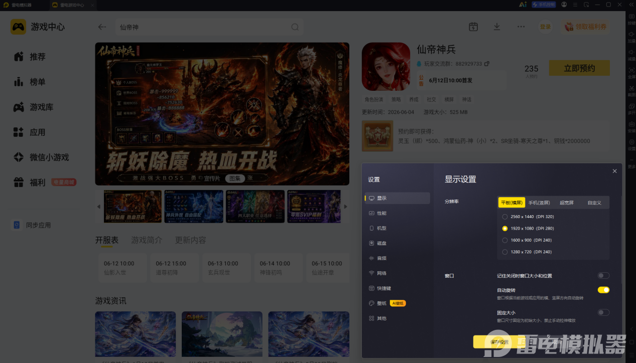Image resolution: width=636 pixels, height=363 pixels.
Task: Collapse the right toolbar with the double arrow
Action: point(631,5)
